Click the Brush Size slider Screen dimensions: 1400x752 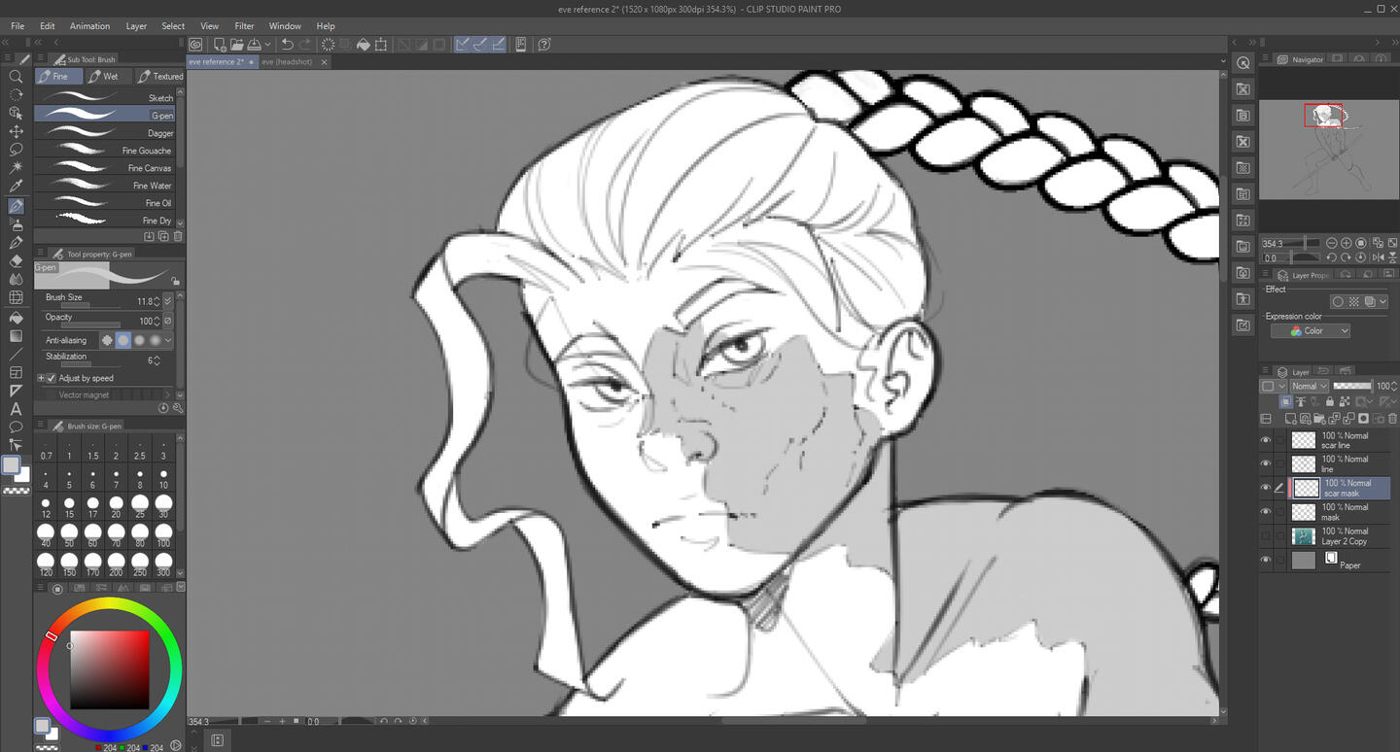pyautogui.click(x=89, y=305)
